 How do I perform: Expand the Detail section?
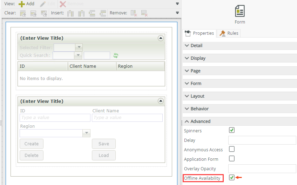(x=239, y=46)
